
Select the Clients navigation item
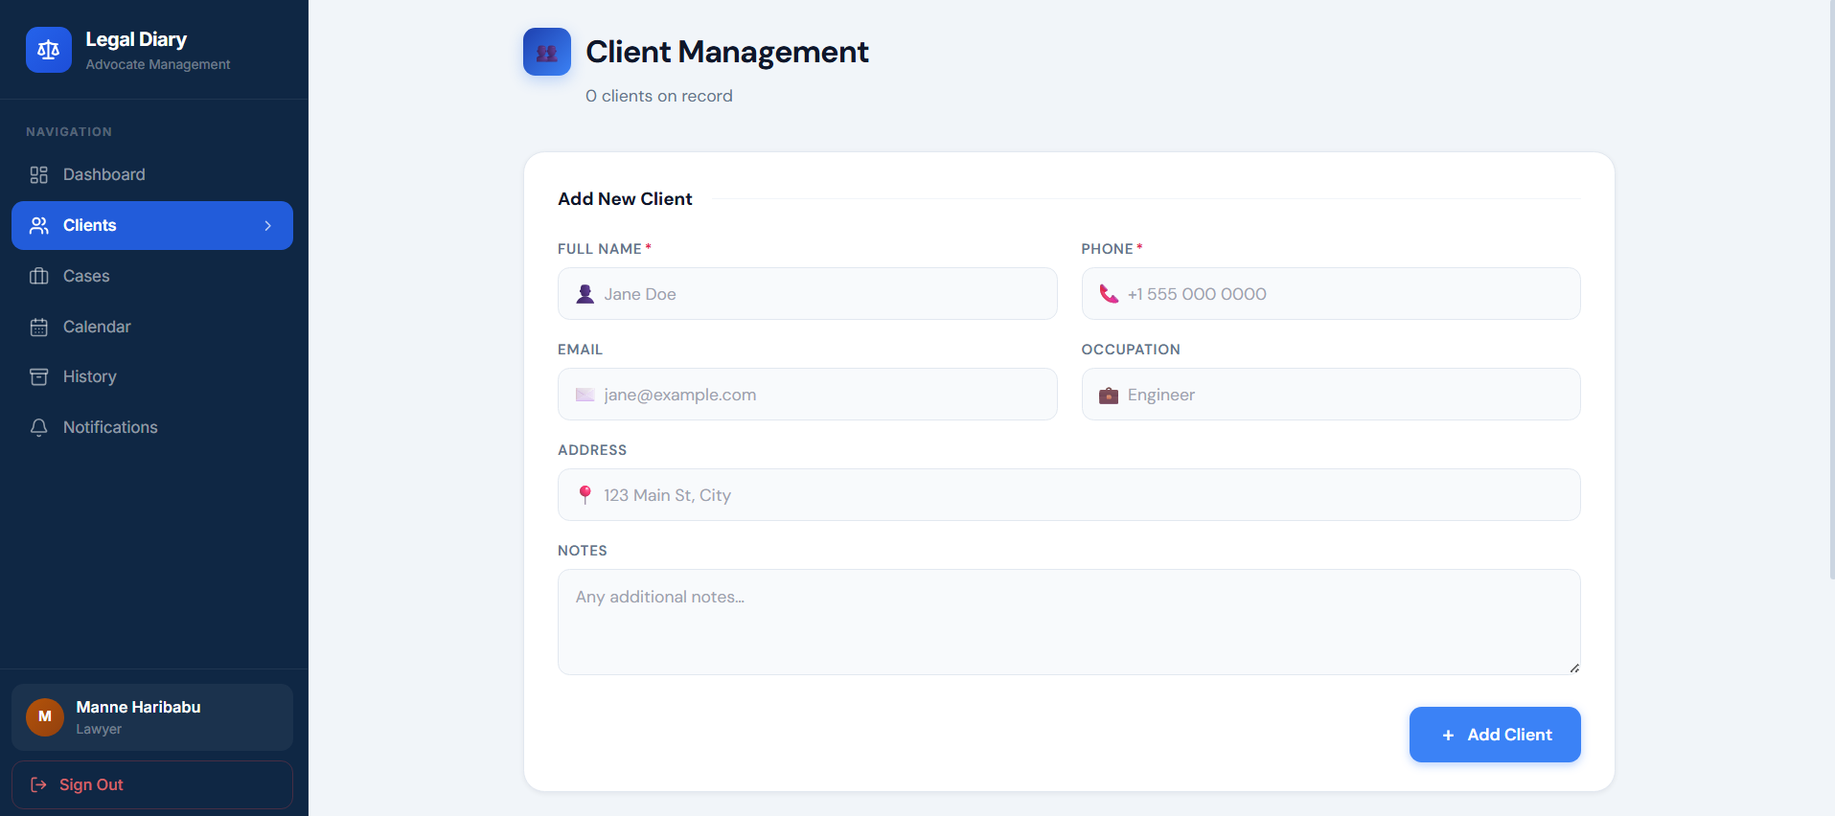tap(152, 225)
